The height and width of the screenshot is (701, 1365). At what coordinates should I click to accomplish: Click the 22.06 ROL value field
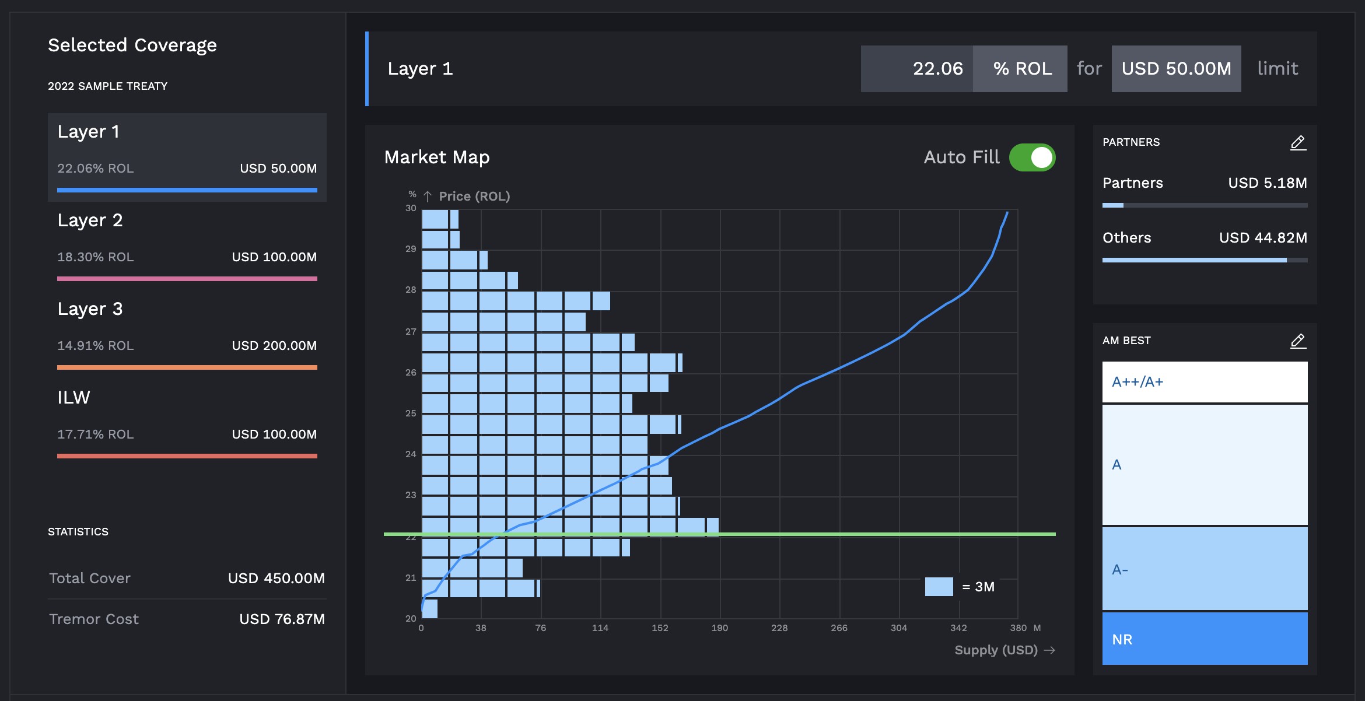click(917, 69)
